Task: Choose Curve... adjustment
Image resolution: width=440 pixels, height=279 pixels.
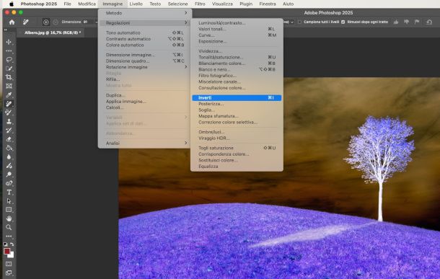Action: (x=237, y=35)
